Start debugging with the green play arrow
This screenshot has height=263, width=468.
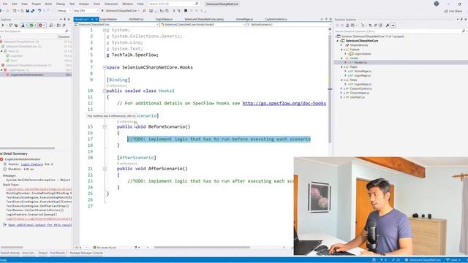click(x=102, y=11)
